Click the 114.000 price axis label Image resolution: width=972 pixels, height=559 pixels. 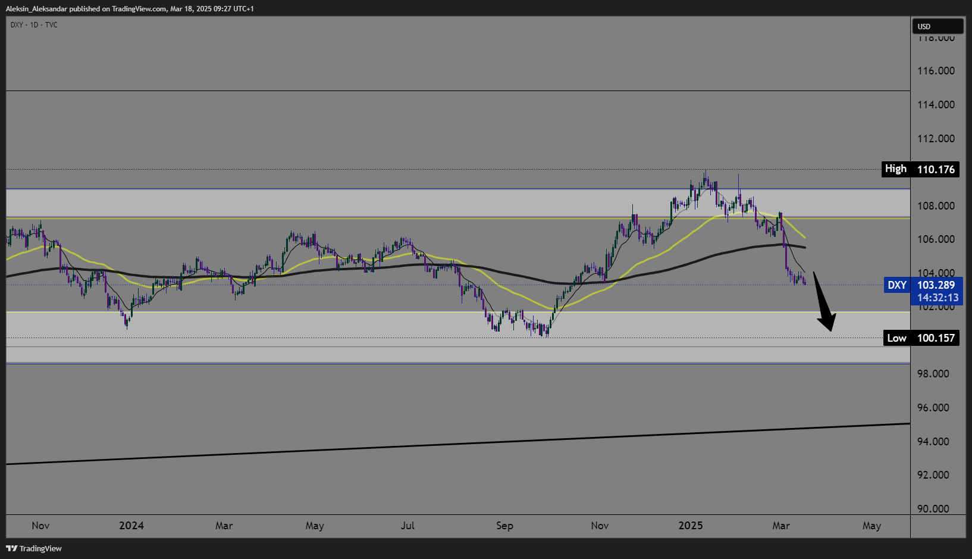[x=936, y=105]
